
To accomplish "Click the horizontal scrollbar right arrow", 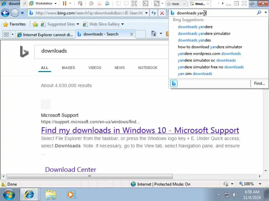I will [260, 176].
